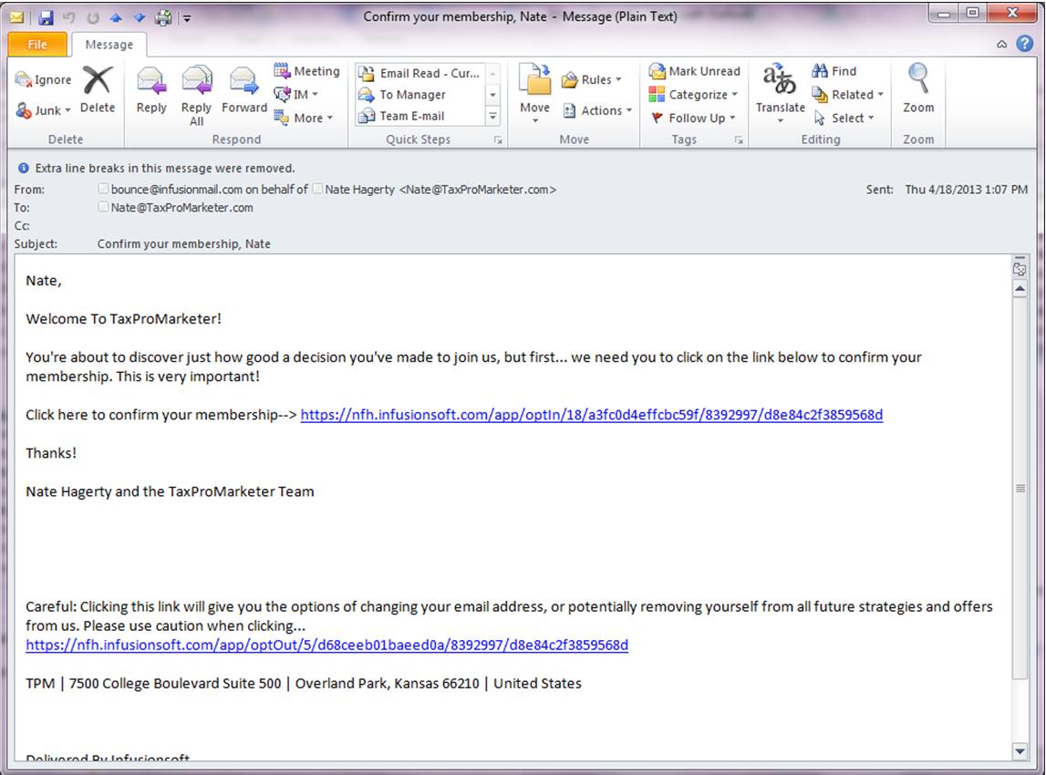1046x775 pixels.
Task: Open the Actions dropdown
Action: 597,110
